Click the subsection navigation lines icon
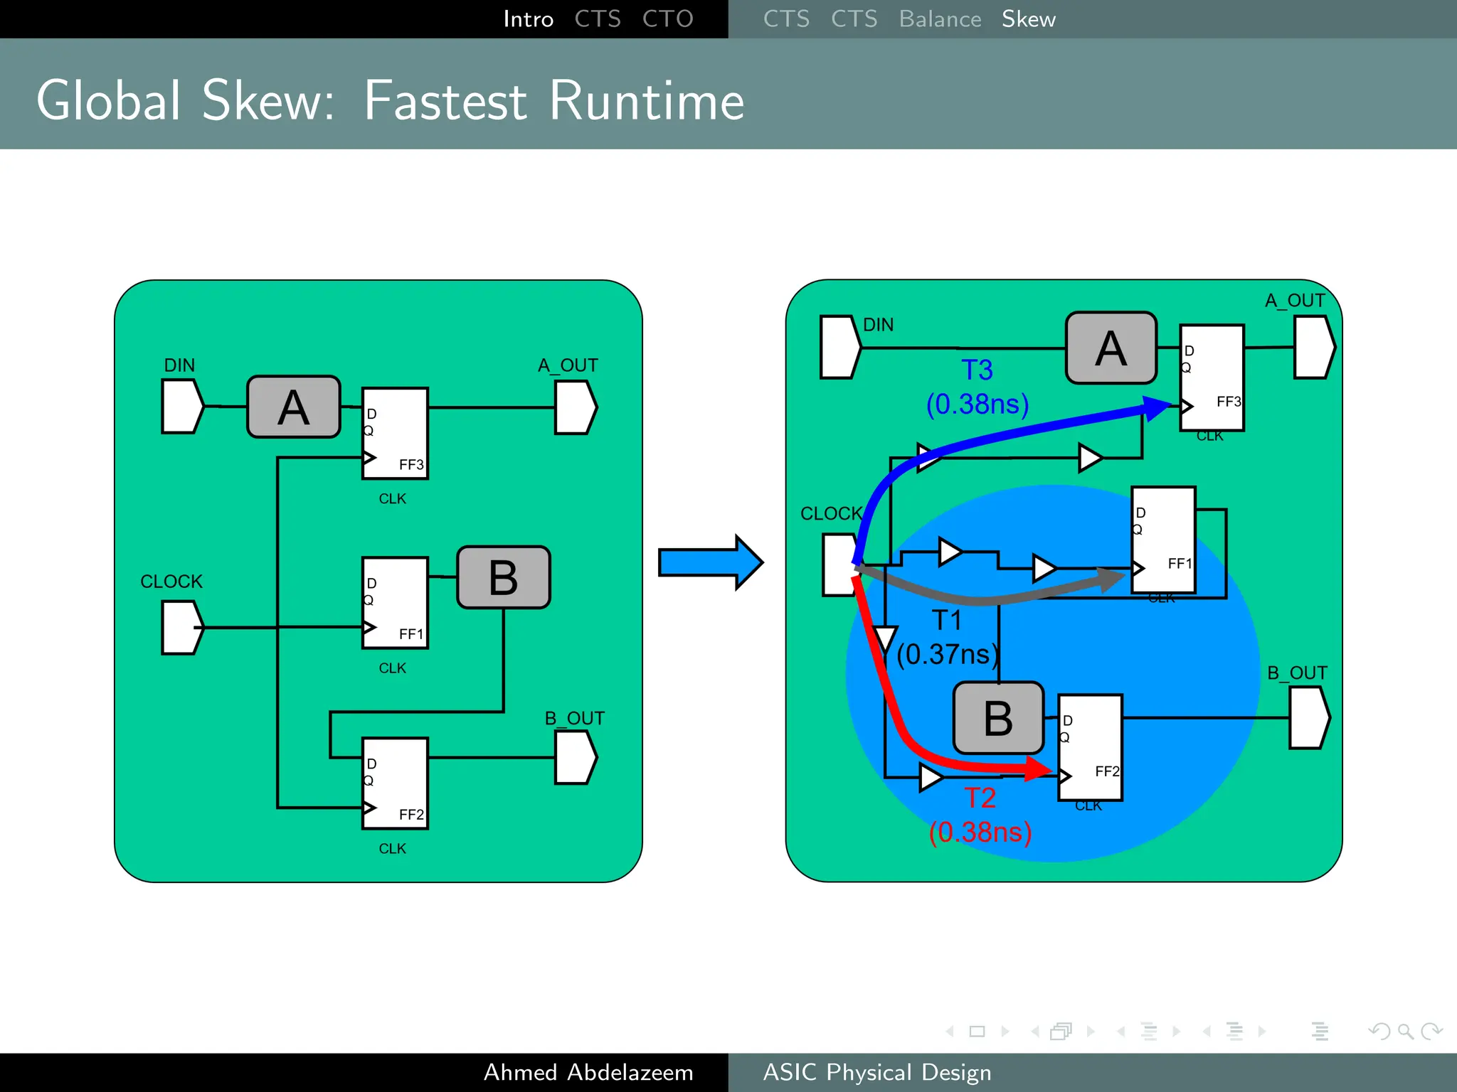This screenshot has height=1092, width=1457. (x=1149, y=1031)
